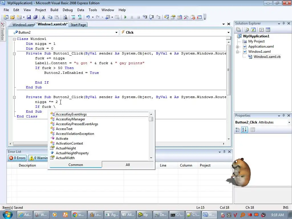Viewport: 292px width, 219px height.
Task: Click Property Pages icon in Properties panel
Action: pyautogui.click(x=253, y=130)
